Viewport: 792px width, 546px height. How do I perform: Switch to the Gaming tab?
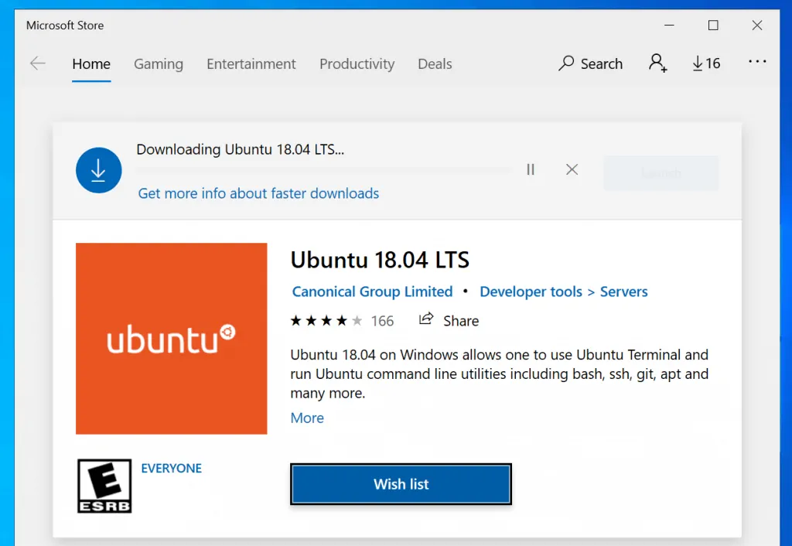tap(159, 64)
